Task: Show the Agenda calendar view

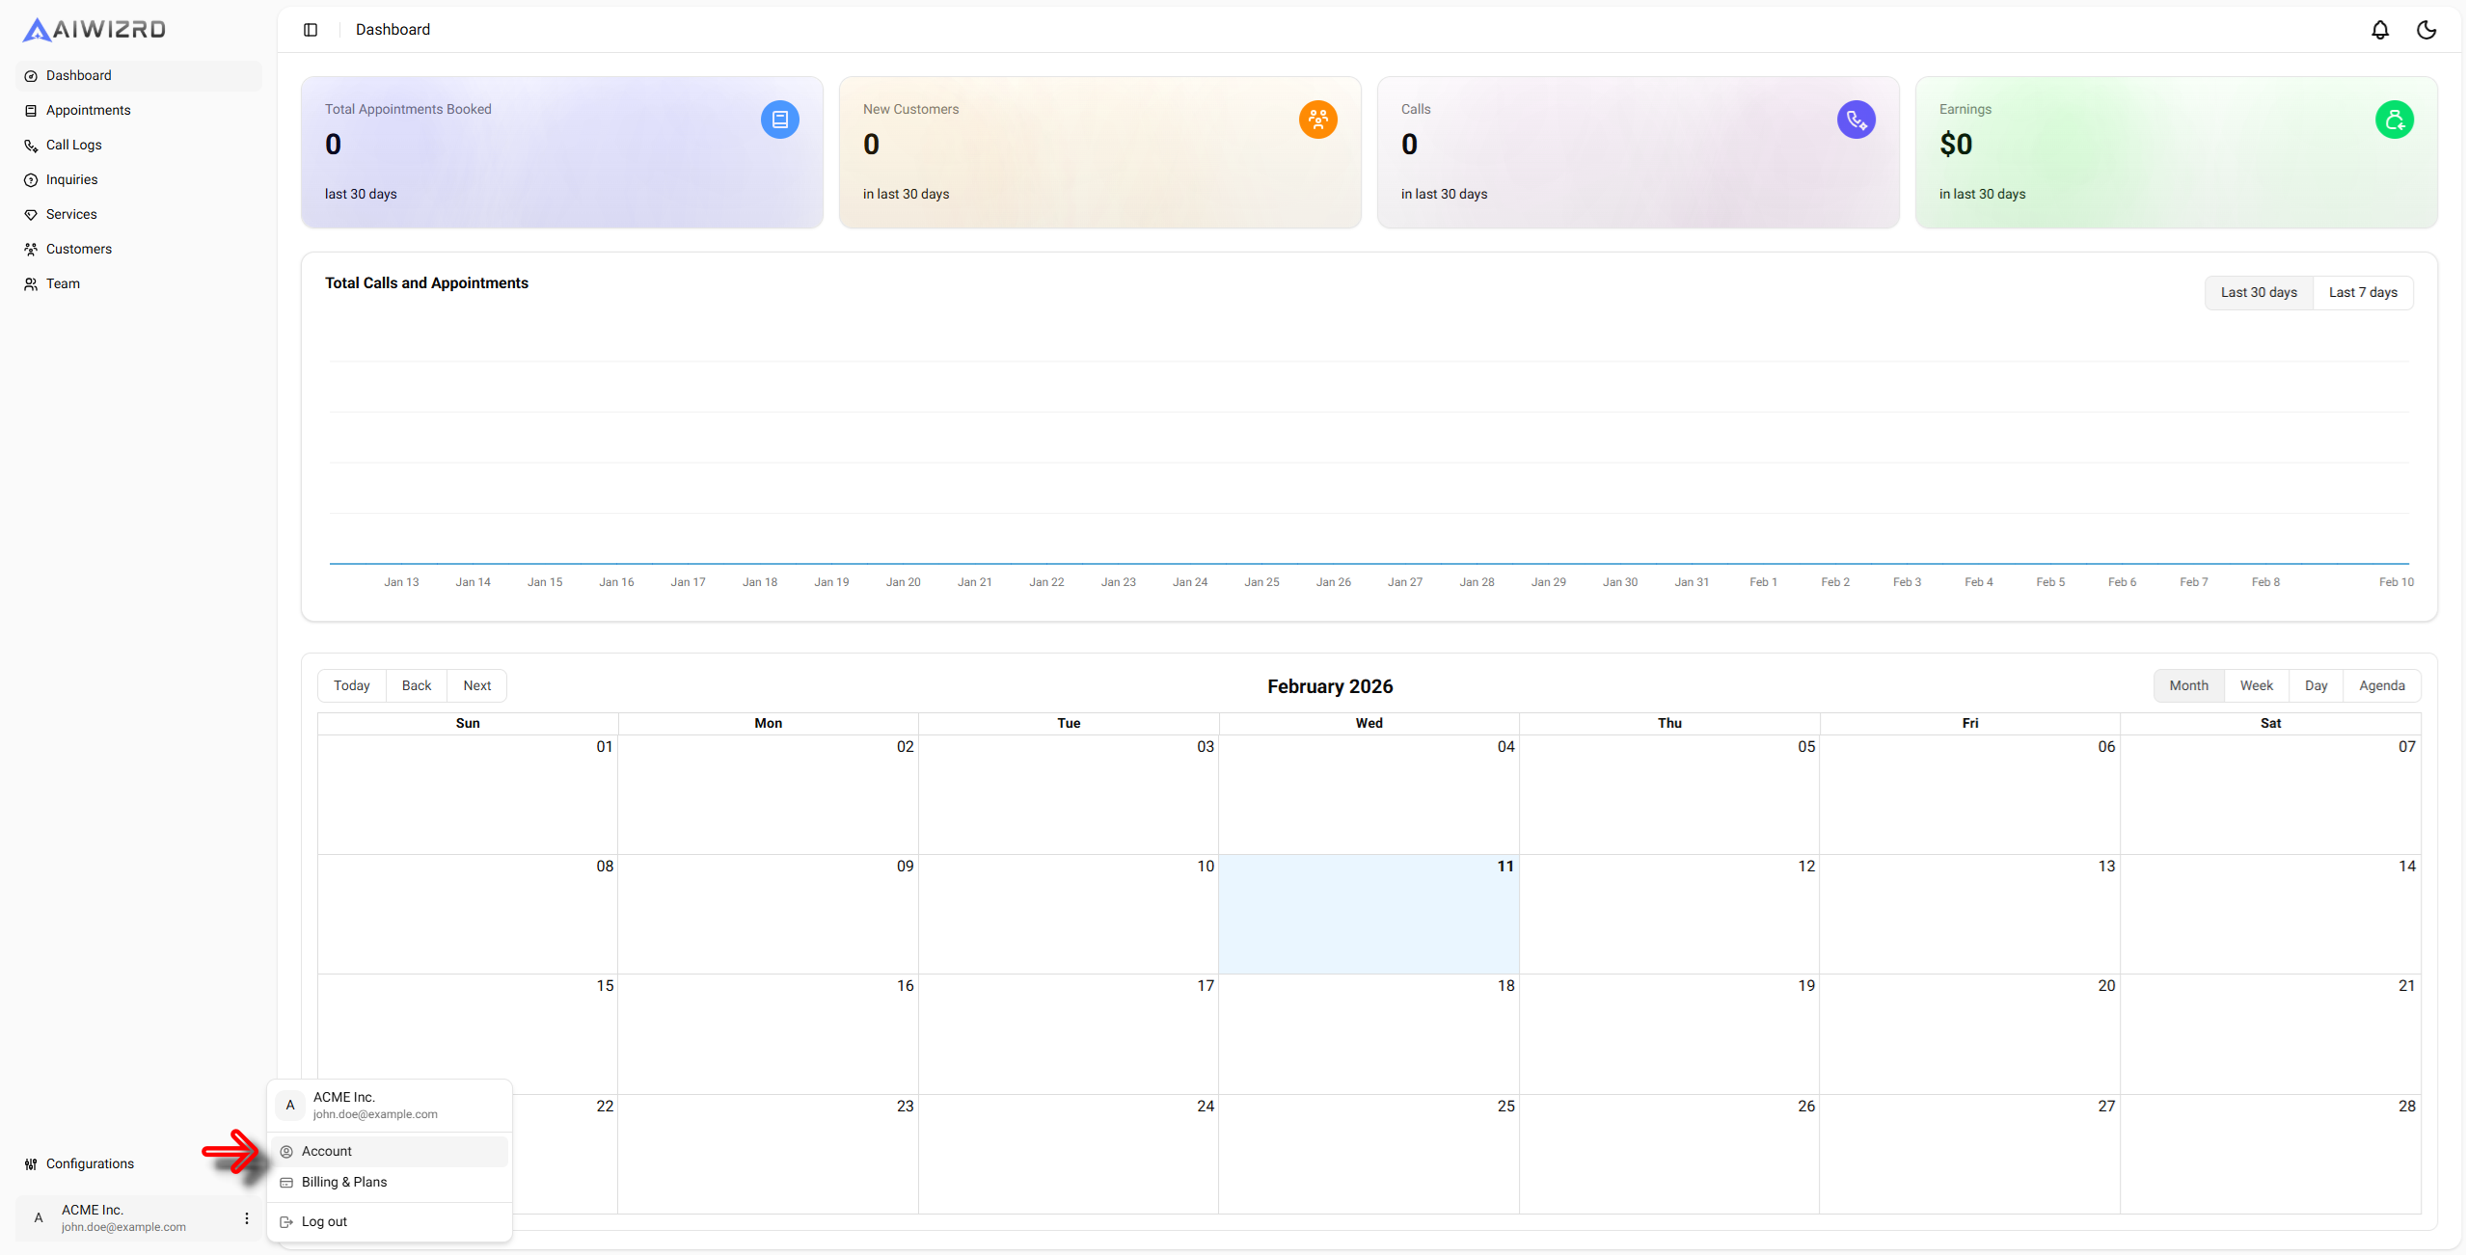Action: click(2381, 685)
